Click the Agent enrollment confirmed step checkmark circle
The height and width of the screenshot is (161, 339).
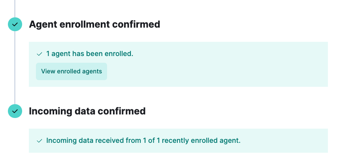[15, 24]
